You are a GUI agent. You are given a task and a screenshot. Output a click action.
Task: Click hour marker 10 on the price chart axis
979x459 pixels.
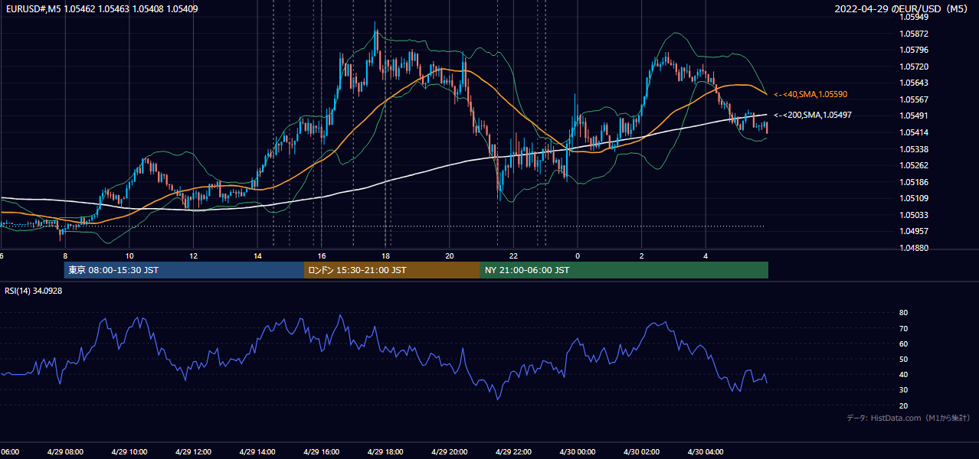(x=129, y=256)
